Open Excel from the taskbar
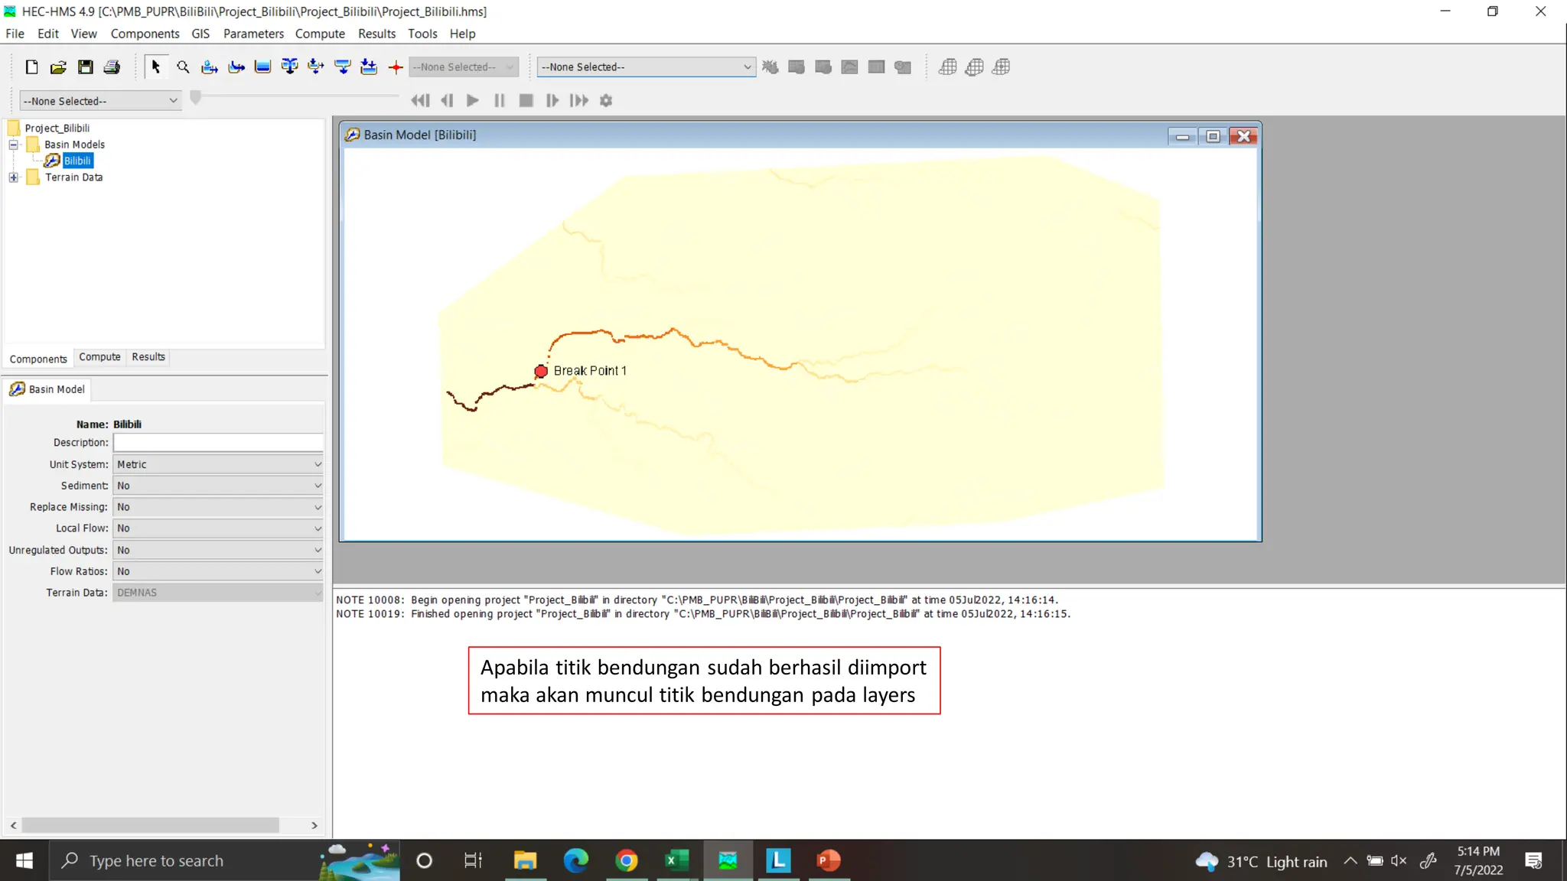 click(676, 860)
